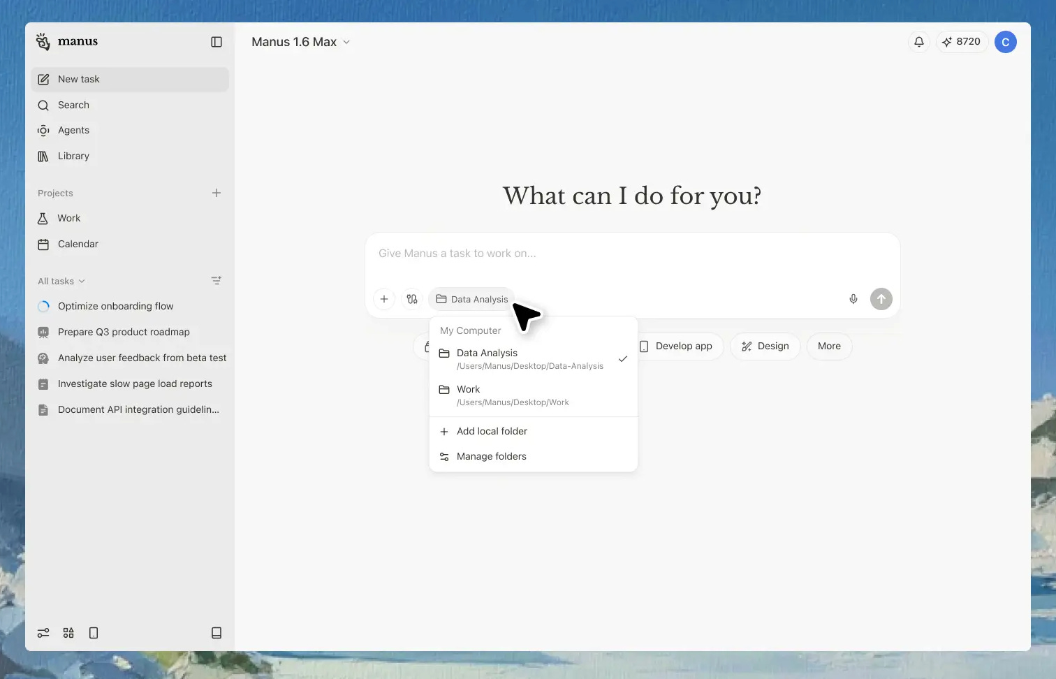Open the Library section
1056x679 pixels.
pos(130,156)
